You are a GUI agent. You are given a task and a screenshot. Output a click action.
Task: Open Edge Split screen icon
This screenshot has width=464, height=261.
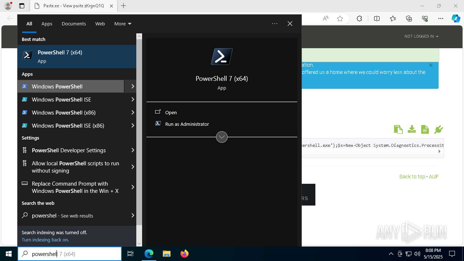(377, 18)
